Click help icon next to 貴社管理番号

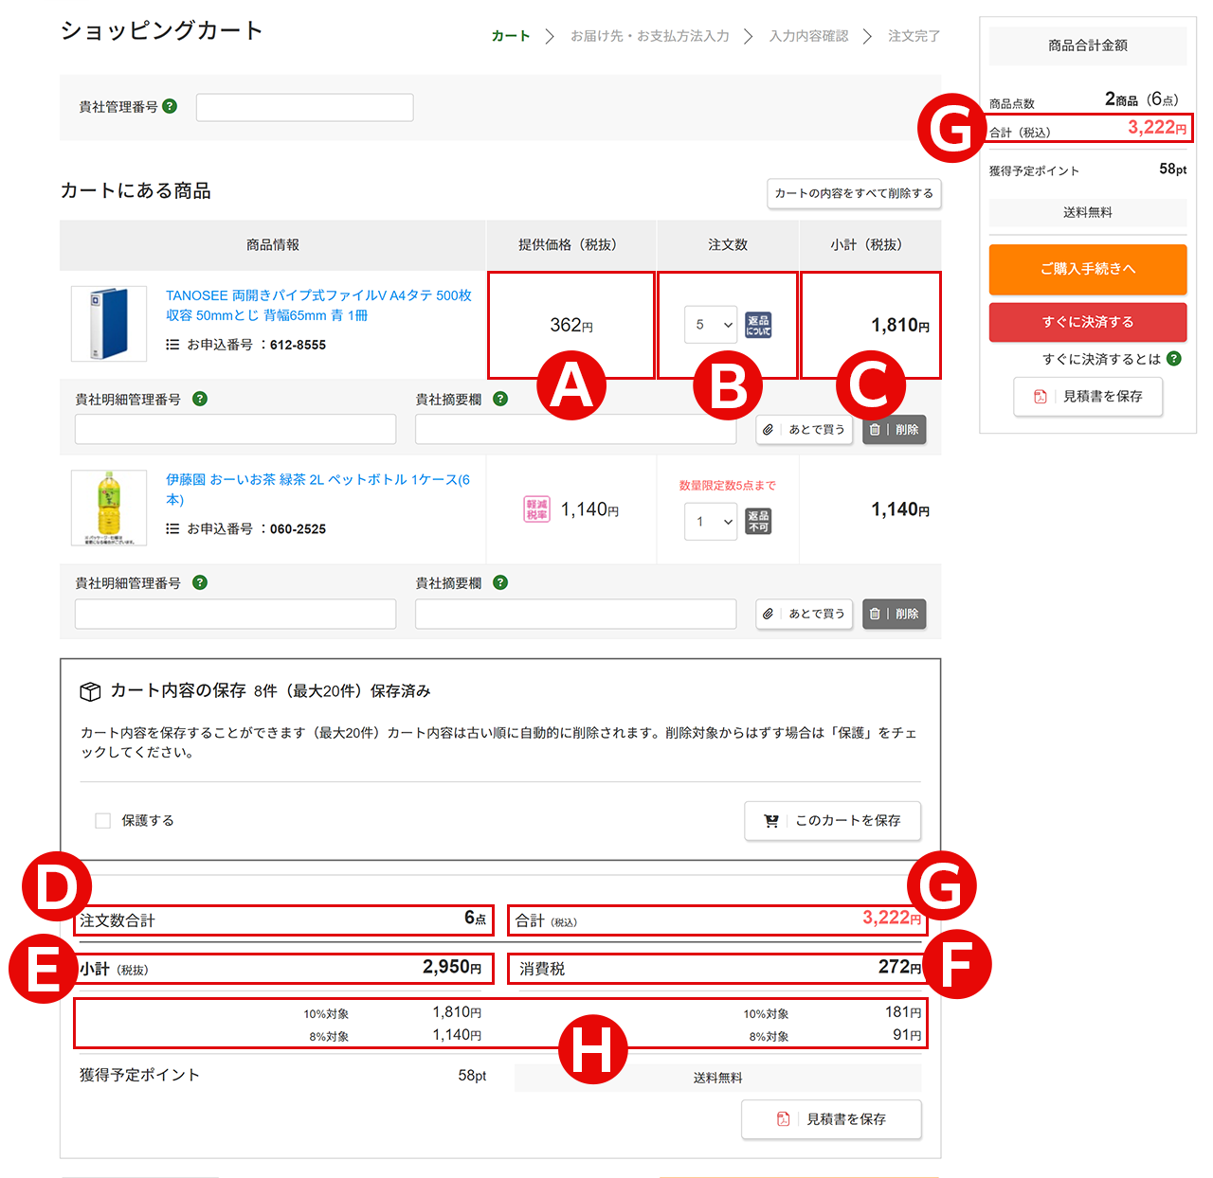(x=170, y=106)
